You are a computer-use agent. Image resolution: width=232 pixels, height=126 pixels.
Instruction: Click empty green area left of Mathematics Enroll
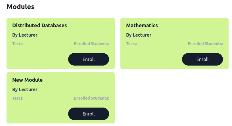coord(151,59)
